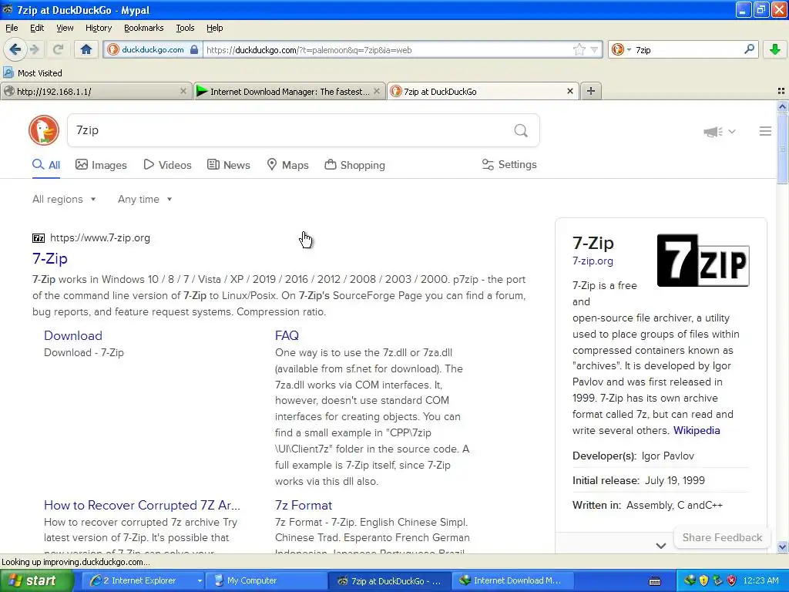The height and width of the screenshot is (592, 789).
Task: Click the DuckDuckGo duck logo
Action: click(44, 130)
